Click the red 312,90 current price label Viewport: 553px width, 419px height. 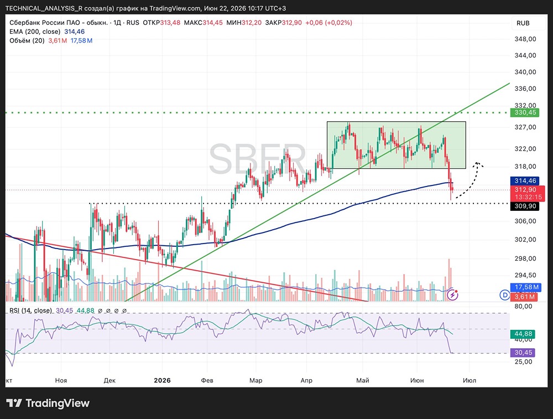coord(525,190)
